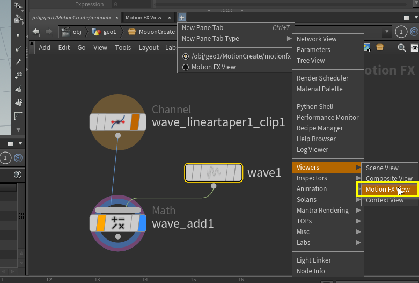Toggle display point normals icon

(18, 49)
